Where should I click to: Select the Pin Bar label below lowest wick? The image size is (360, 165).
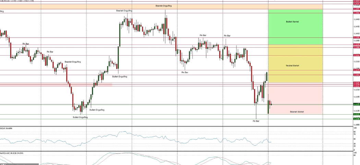click(x=256, y=121)
